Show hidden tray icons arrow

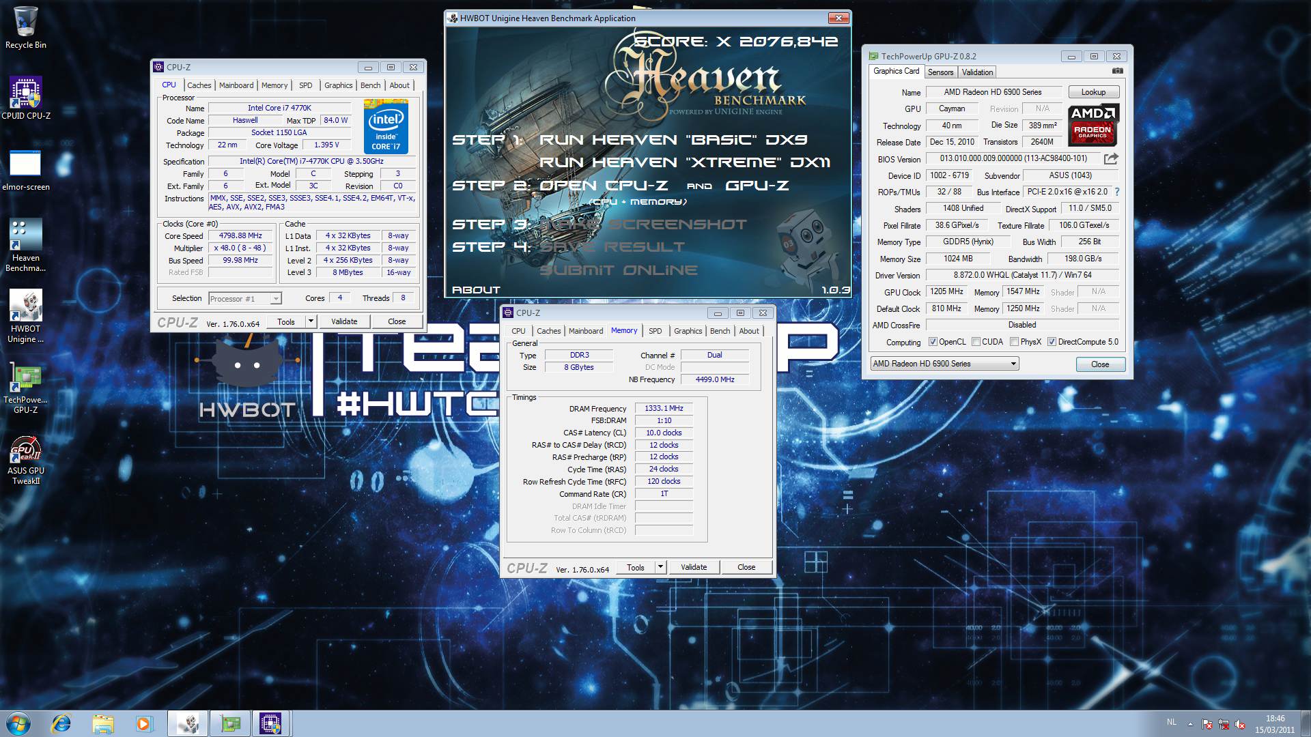pos(1190,724)
